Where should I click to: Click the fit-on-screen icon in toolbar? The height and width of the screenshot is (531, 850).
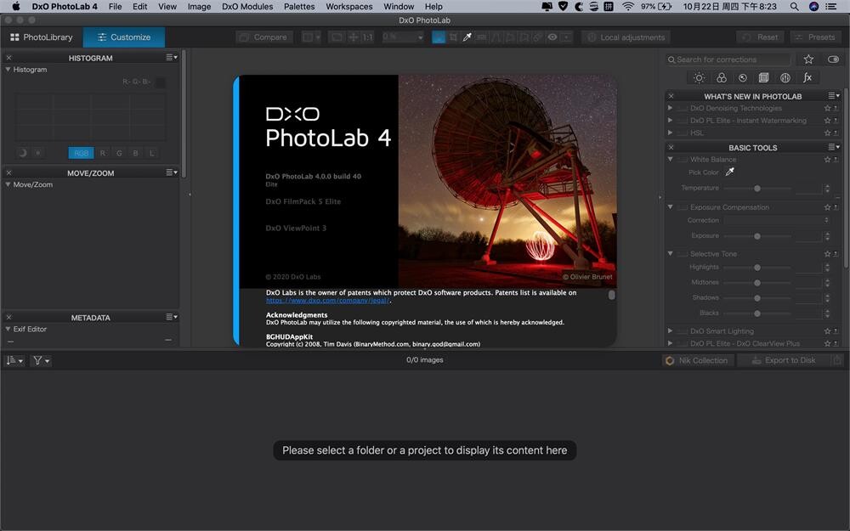(337, 37)
